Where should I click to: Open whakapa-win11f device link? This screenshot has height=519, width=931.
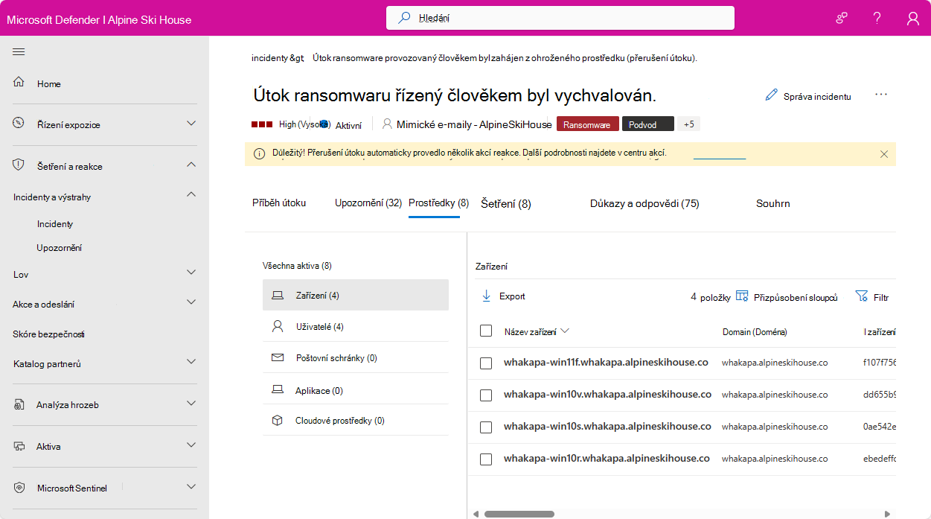[606, 363]
